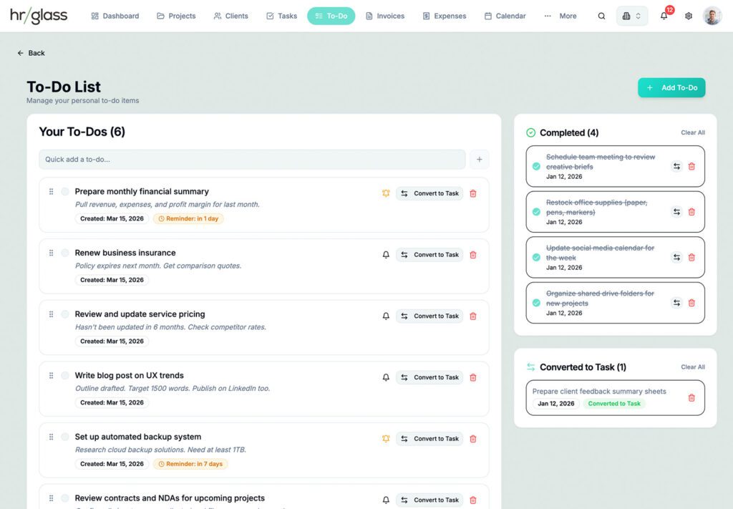Image resolution: width=733 pixels, height=509 pixels.
Task: Remove converted Prepare client feedback summary item
Action: [692, 398]
